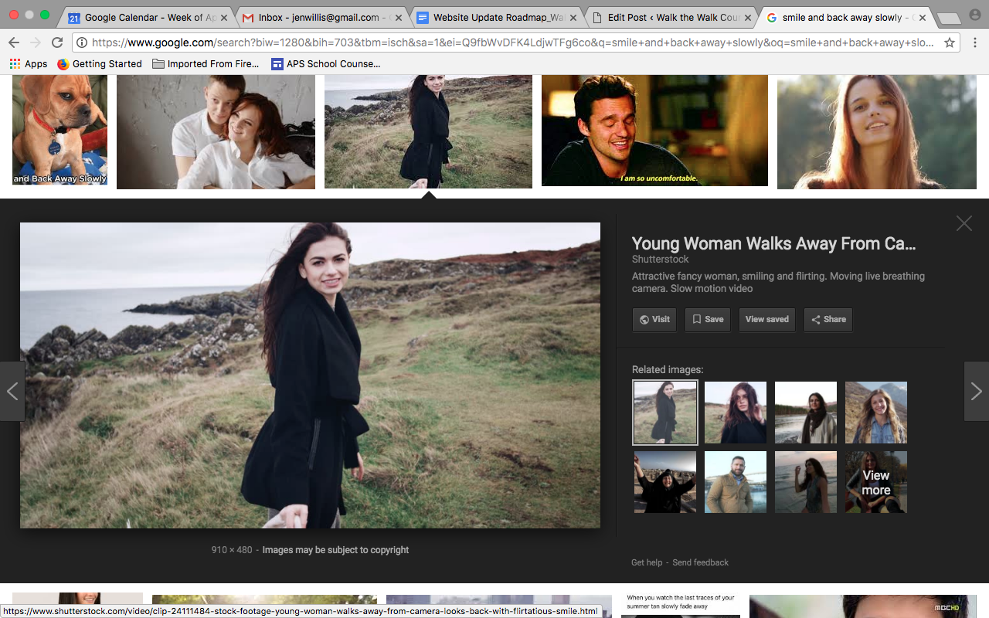
Task: Click View more related images
Action: tap(875, 482)
